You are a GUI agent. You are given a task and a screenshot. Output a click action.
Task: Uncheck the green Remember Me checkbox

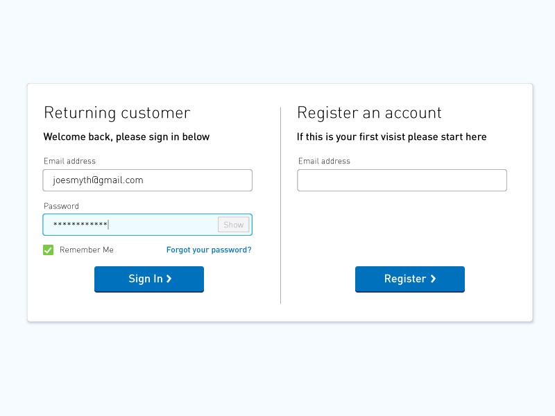click(x=48, y=250)
